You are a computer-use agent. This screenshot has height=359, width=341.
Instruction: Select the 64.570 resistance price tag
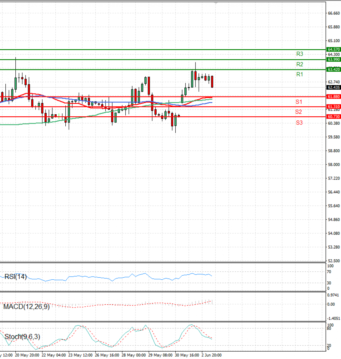[333, 49]
